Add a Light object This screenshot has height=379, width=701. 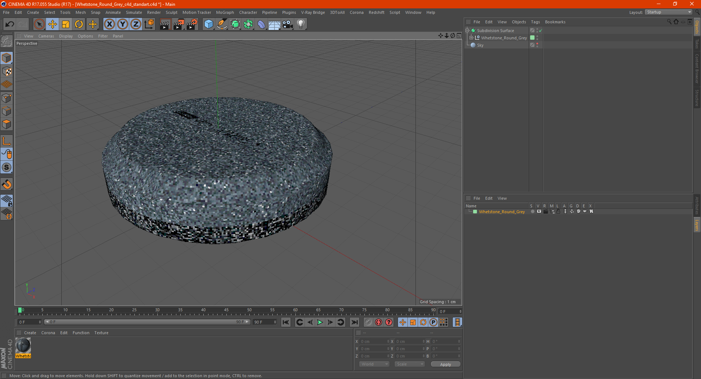click(300, 24)
